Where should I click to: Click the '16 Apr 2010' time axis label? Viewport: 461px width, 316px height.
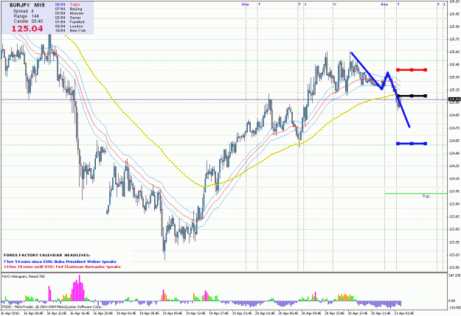[10, 313]
